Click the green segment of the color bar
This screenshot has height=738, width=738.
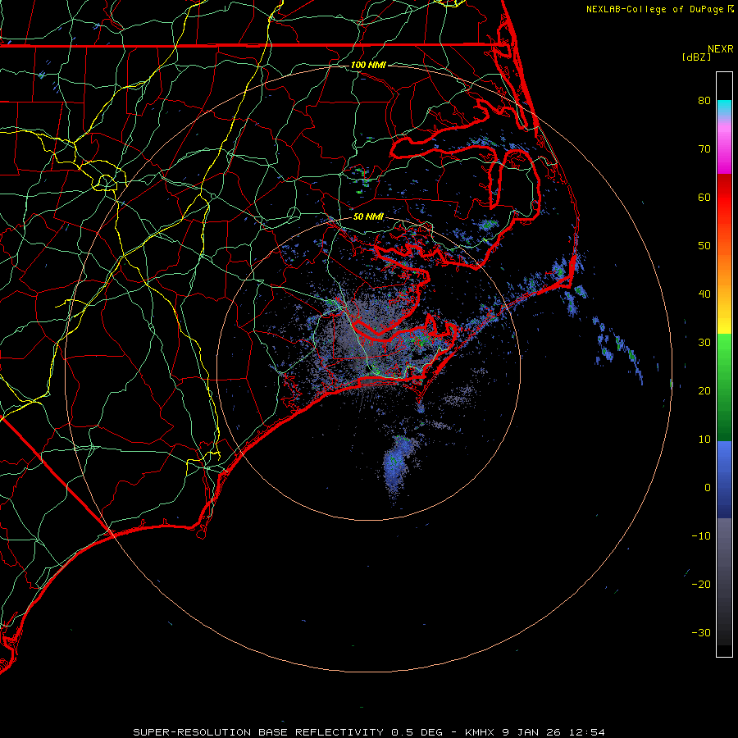(724, 387)
